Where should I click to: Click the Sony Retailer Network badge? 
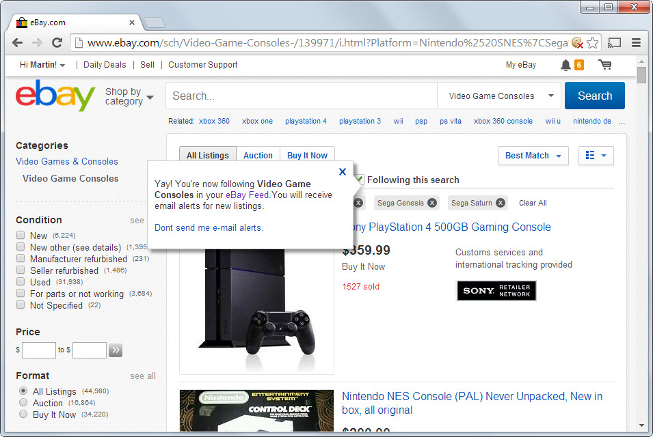(496, 291)
